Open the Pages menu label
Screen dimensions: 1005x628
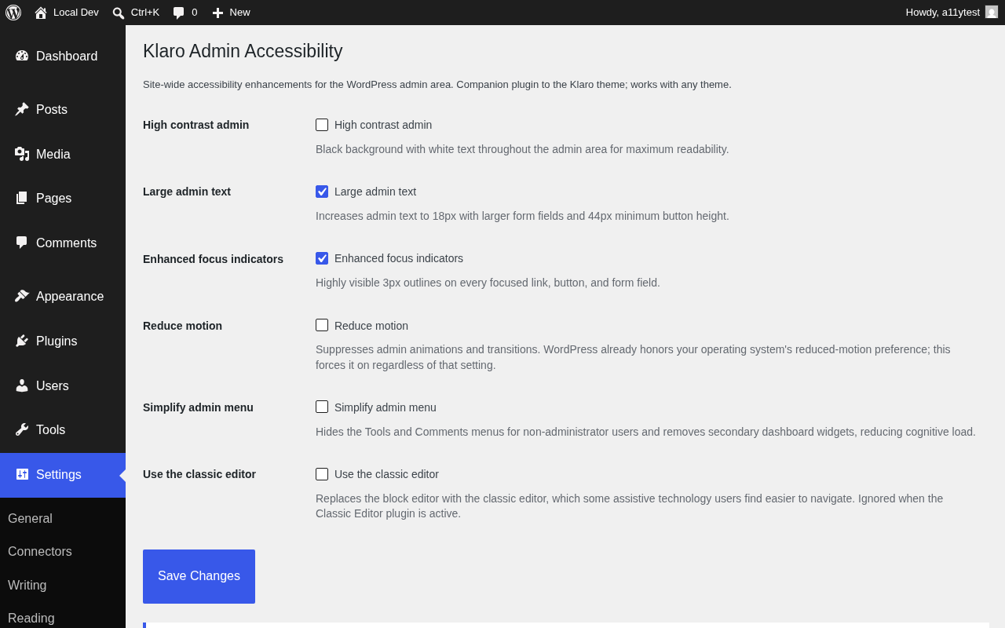point(53,199)
